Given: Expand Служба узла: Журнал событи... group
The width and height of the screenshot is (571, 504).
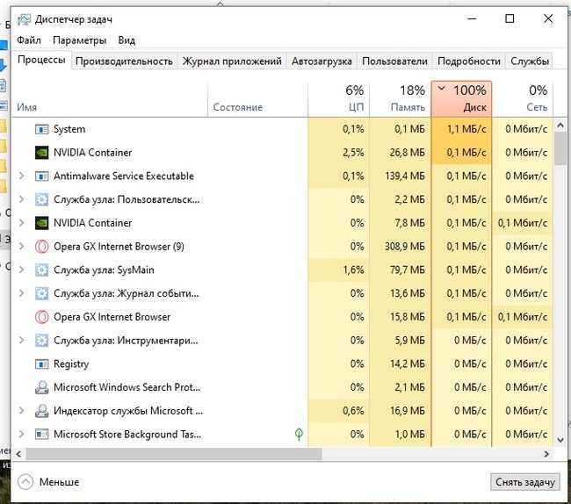Looking at the screenshot, I should tap(21, 293).
